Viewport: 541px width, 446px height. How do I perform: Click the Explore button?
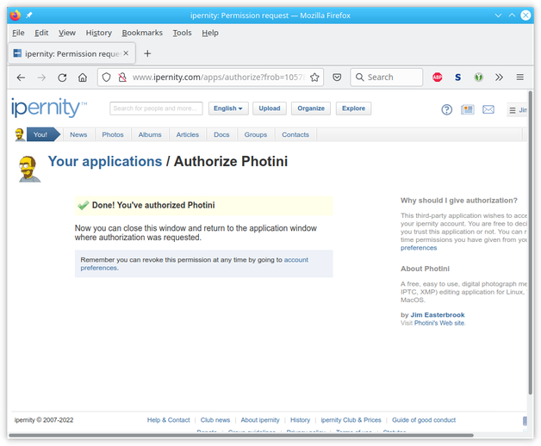click(x=353, y=108)
